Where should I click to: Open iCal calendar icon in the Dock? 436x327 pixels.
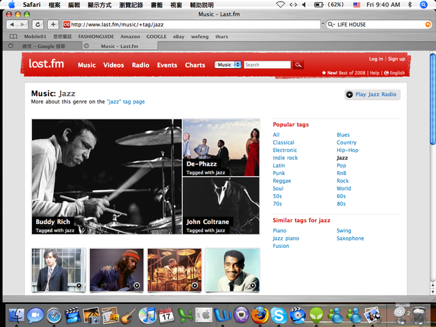(x=166, y=315)
